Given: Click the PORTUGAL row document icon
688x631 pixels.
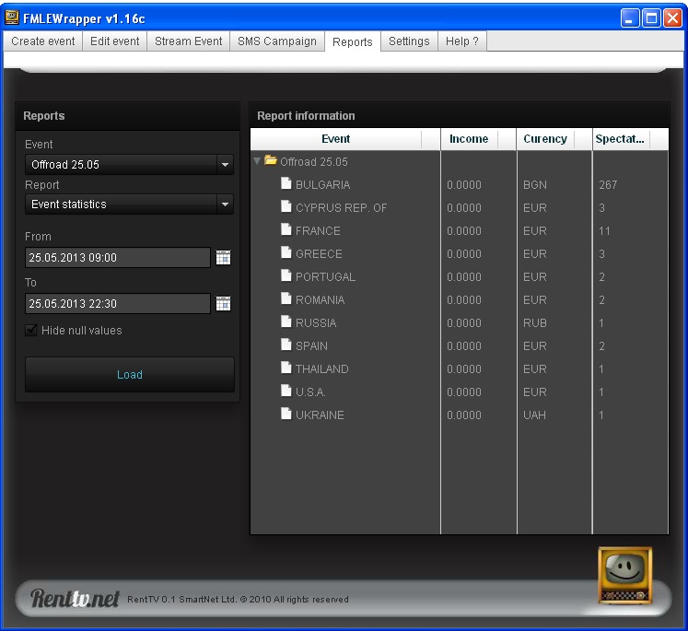Looking at the screenshot, I should coord(286,275).
